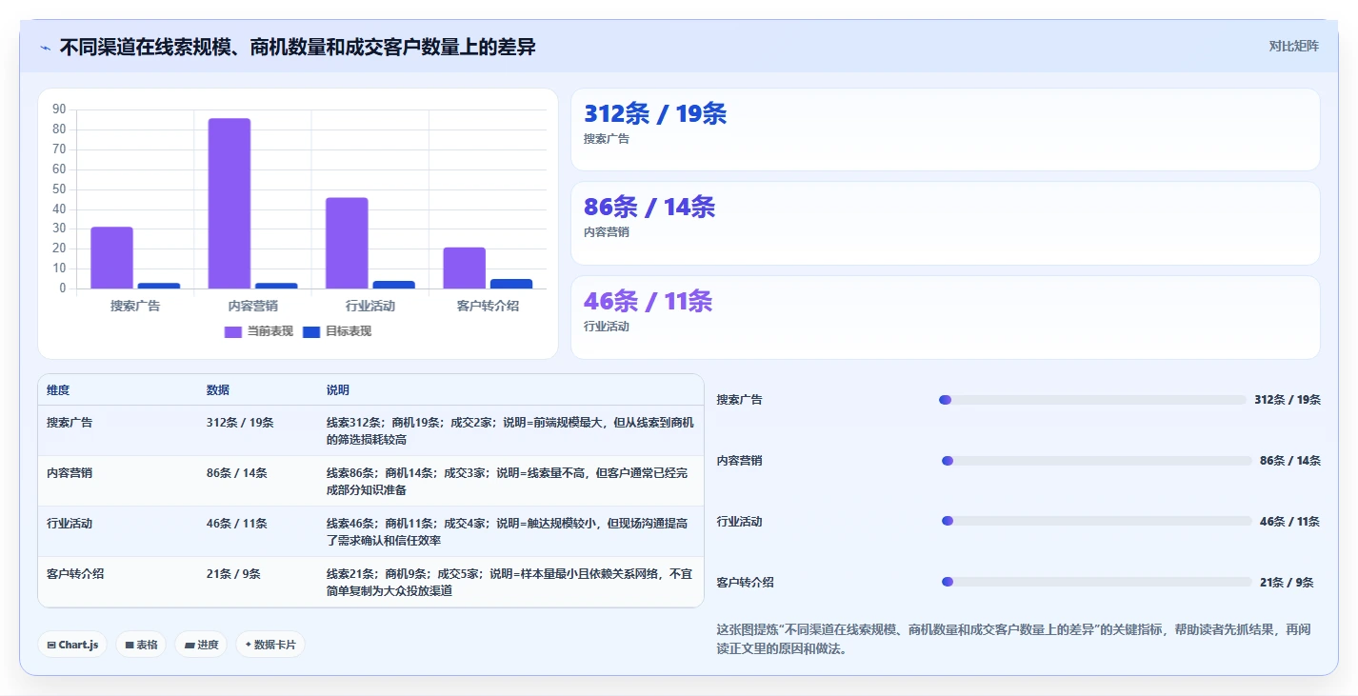Click the description starting 线索21条

510,582
